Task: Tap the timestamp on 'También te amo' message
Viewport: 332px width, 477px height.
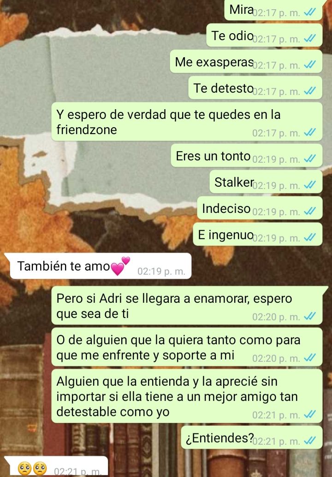Action: [161, 271]
